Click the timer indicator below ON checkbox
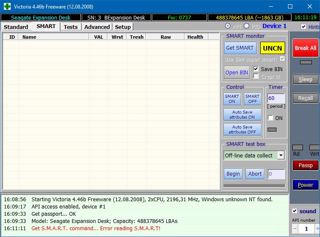320x237 pixels. coord(272,129)
